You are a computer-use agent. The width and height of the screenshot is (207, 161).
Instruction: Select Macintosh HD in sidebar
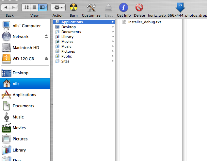[25, 48]
